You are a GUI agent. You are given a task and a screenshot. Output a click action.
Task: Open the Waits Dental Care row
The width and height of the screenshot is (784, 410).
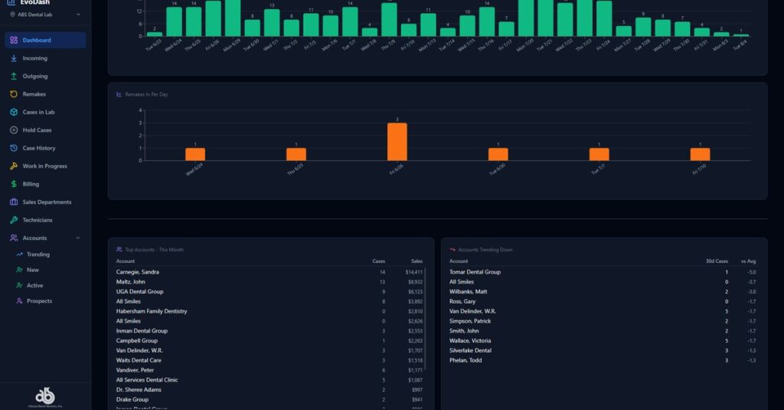[269, 360]
